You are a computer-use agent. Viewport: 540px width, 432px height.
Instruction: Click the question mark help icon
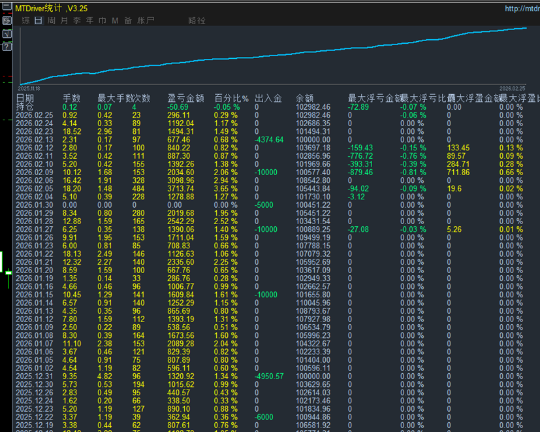7,46
